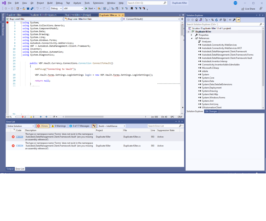Refresh the Solution Explorer
266x221 pixels.
[216, 20]
